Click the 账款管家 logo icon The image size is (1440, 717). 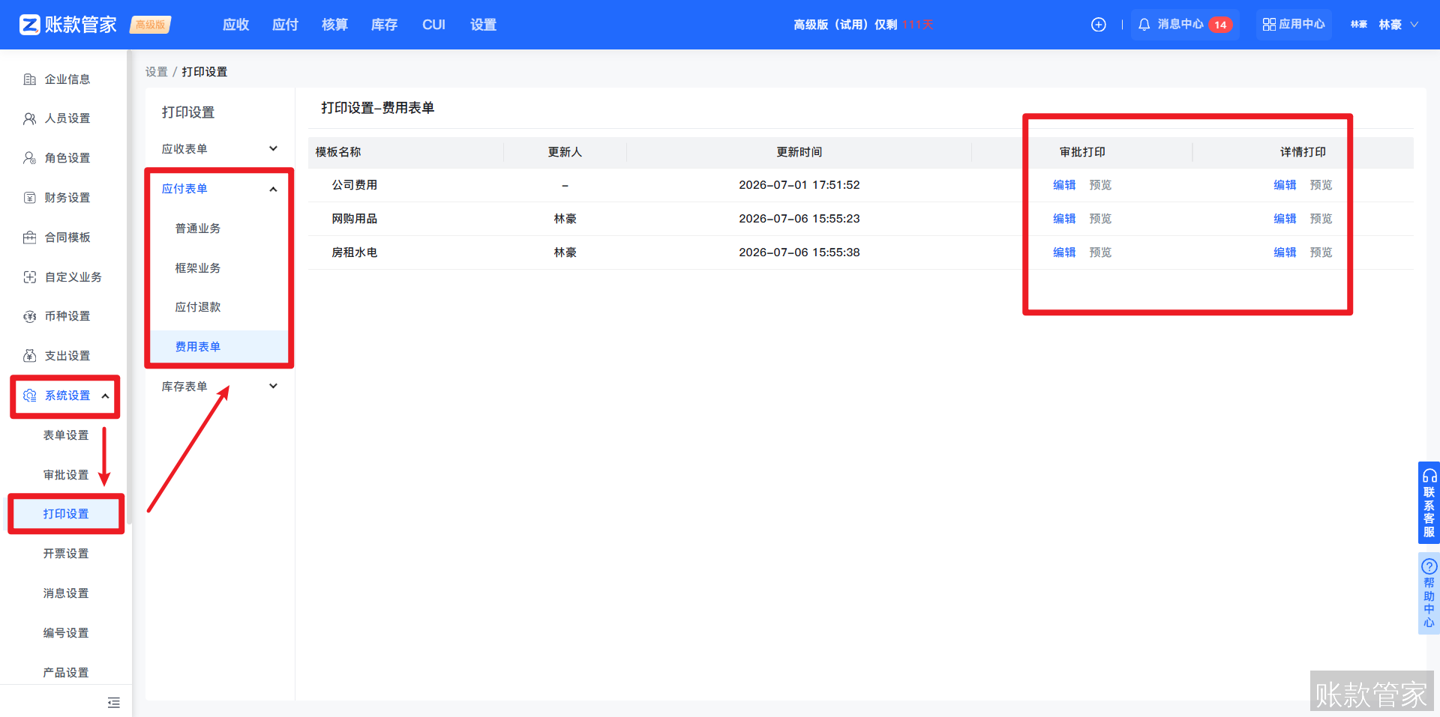29,25
